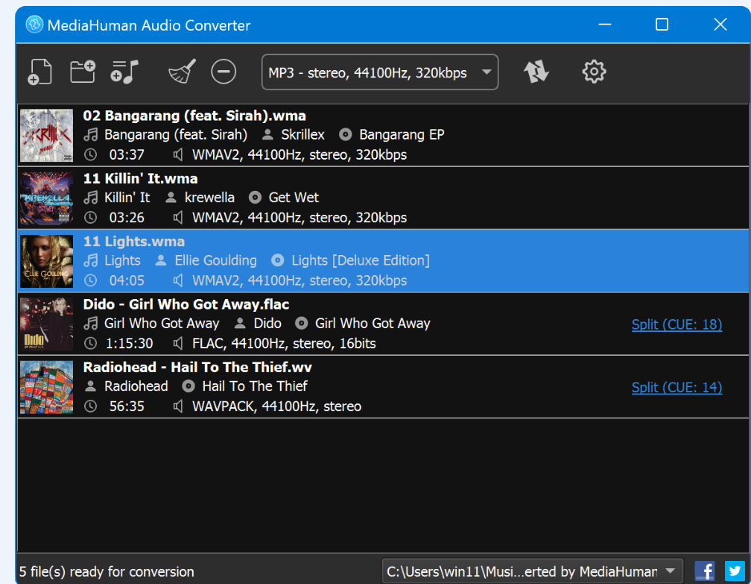Click the Add Folder icon
This screenshot has width=751, height=584.
(82, 71)
